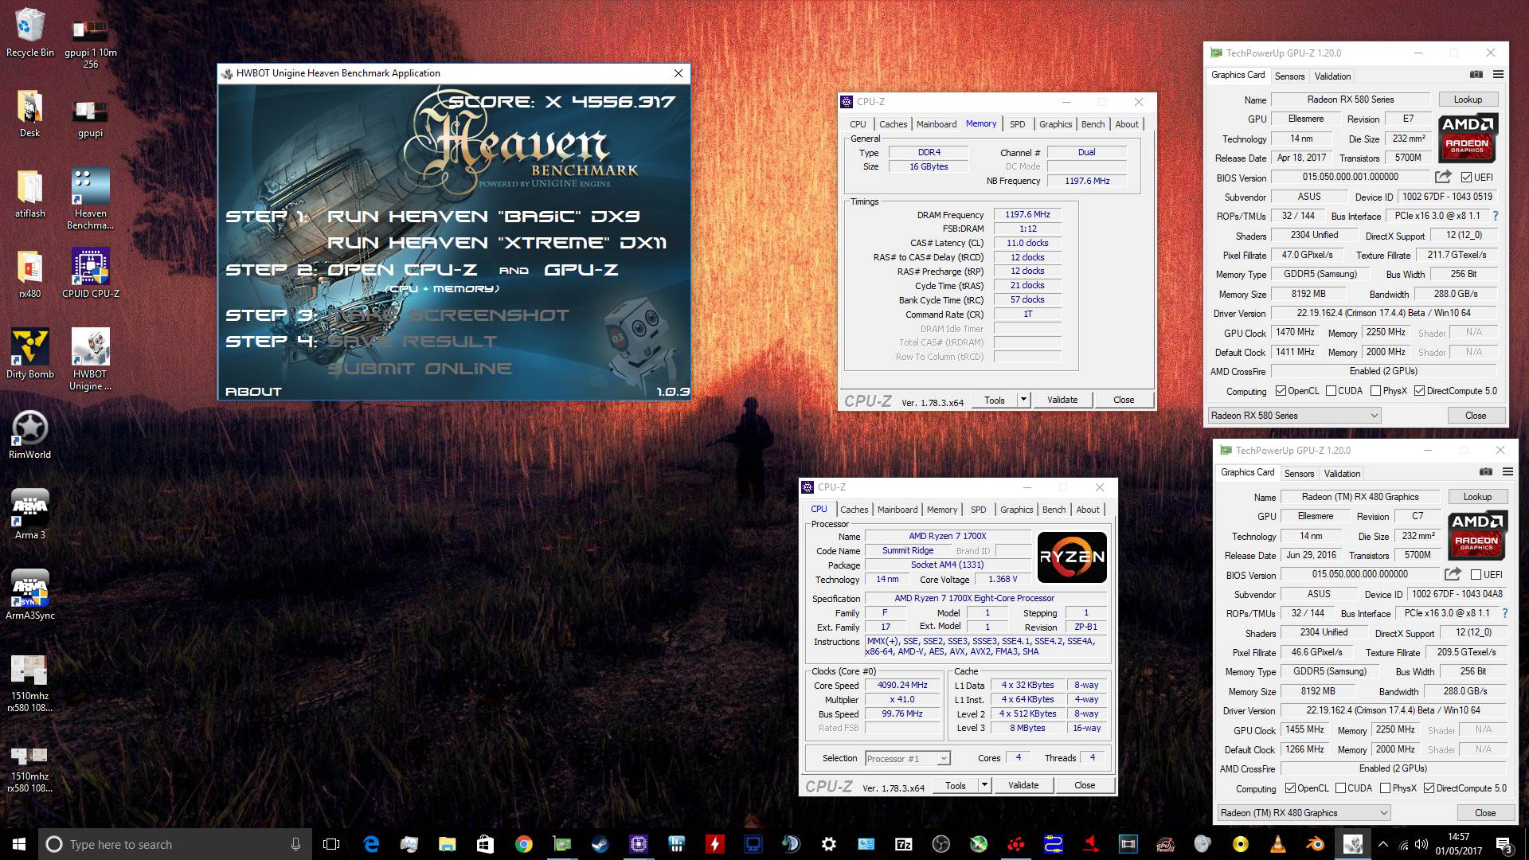Open Processor #1 selection dropdown in CPU-Z

tap(907, 759)
